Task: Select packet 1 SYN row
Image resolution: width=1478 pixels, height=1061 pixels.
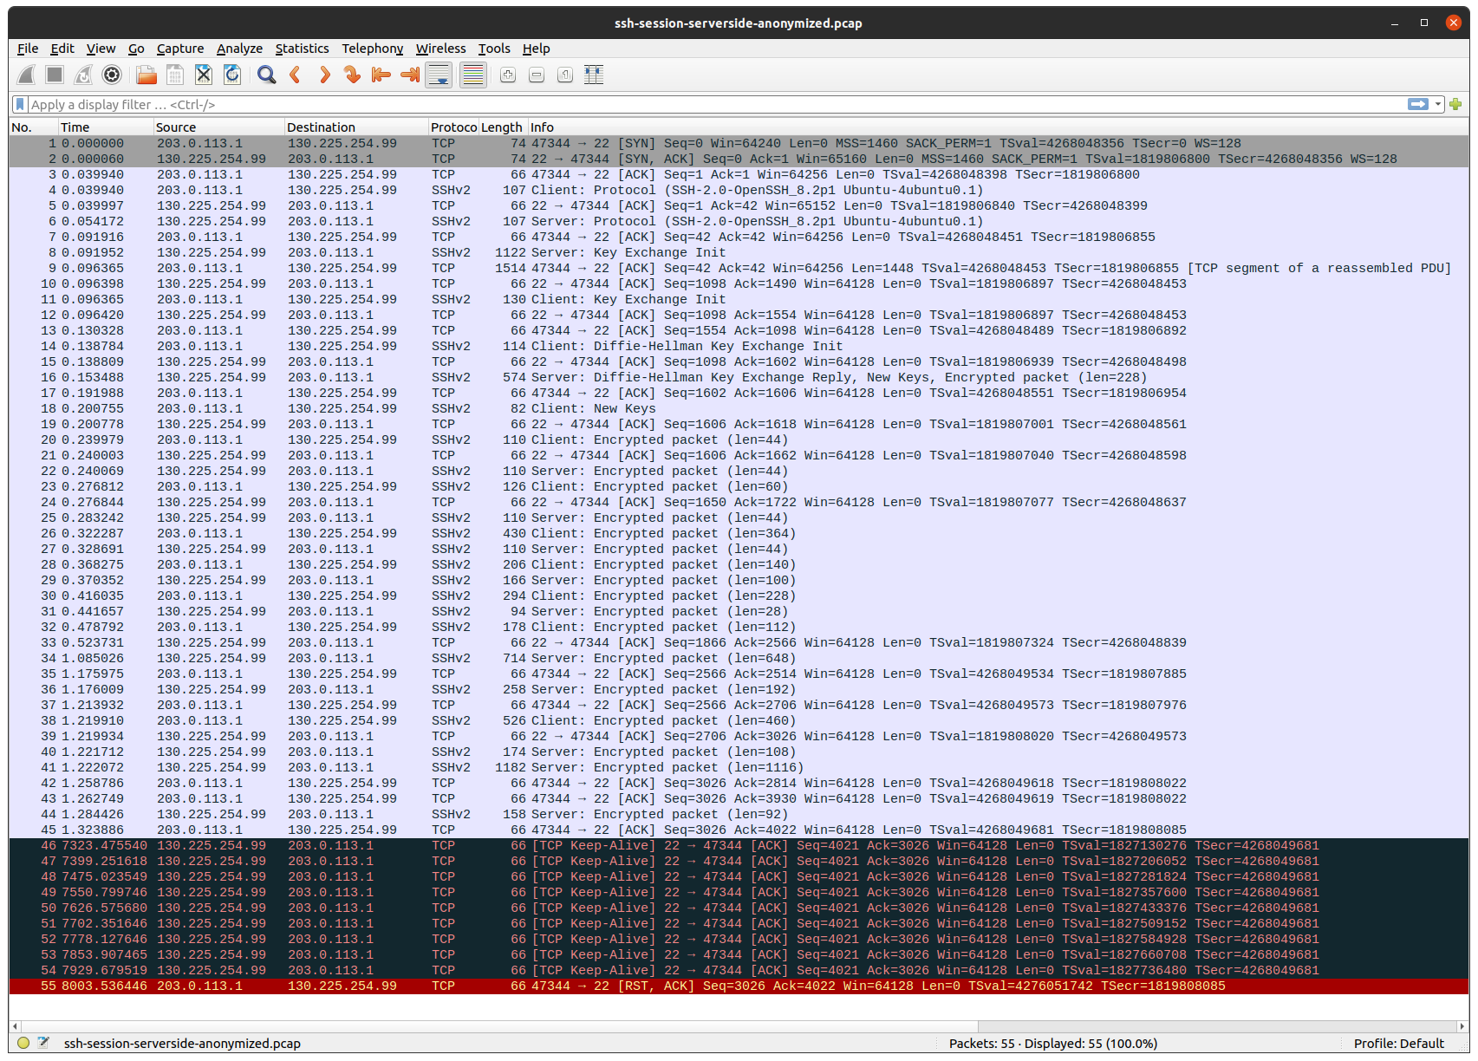Action: tap(739, 143)
